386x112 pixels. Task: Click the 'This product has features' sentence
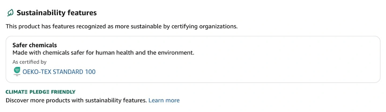(x=121, y=26)
